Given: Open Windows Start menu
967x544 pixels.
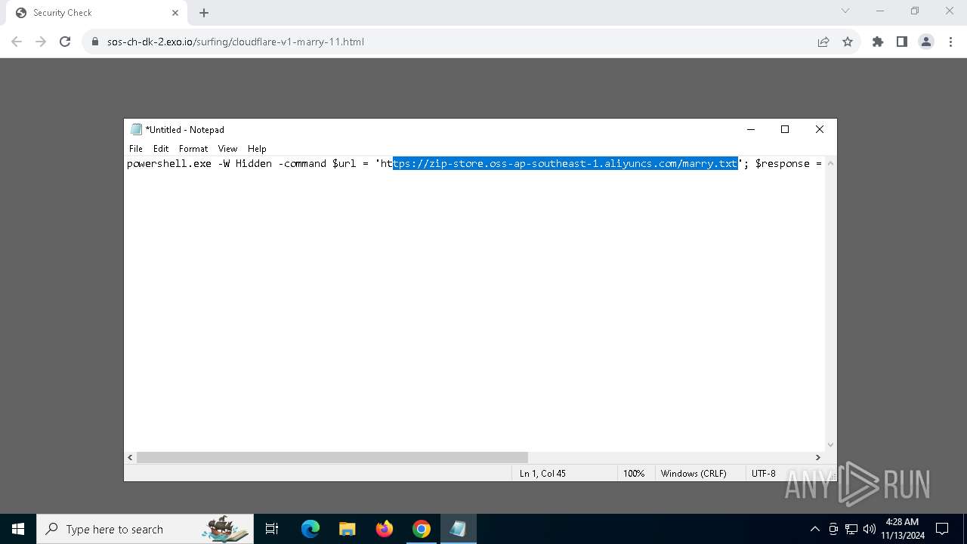Looking at the screenshot, I should click(18, 529).
